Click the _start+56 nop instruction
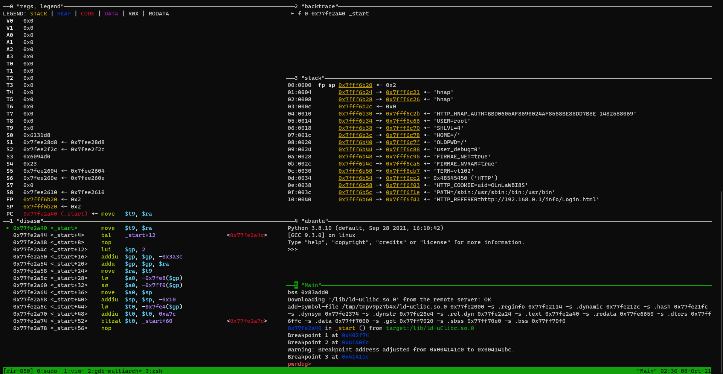The height and width of the screenshot is (374, 723). [63, 328]
